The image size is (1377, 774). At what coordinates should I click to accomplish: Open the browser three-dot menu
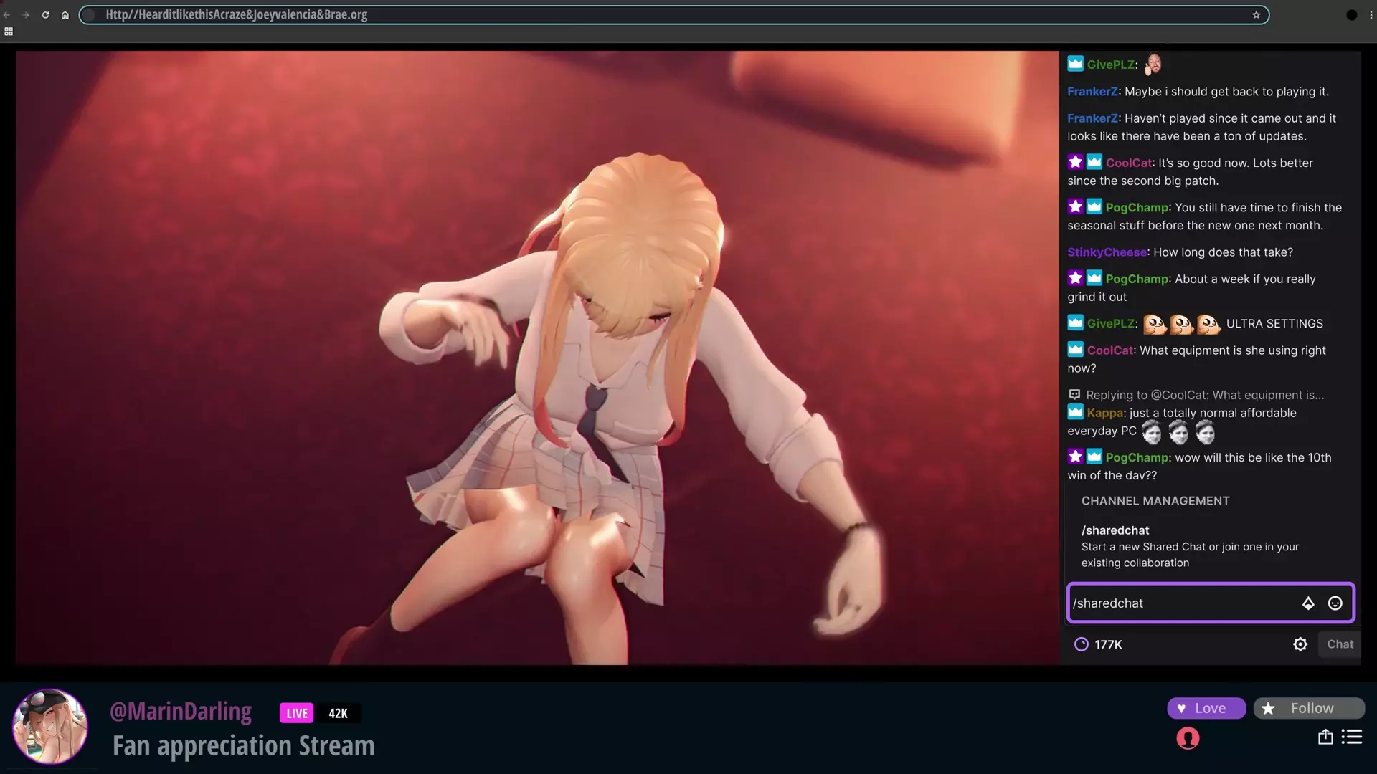(1371, 15)
